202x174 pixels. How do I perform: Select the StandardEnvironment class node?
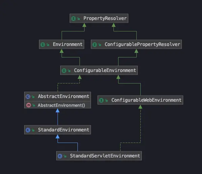point(58,130)
